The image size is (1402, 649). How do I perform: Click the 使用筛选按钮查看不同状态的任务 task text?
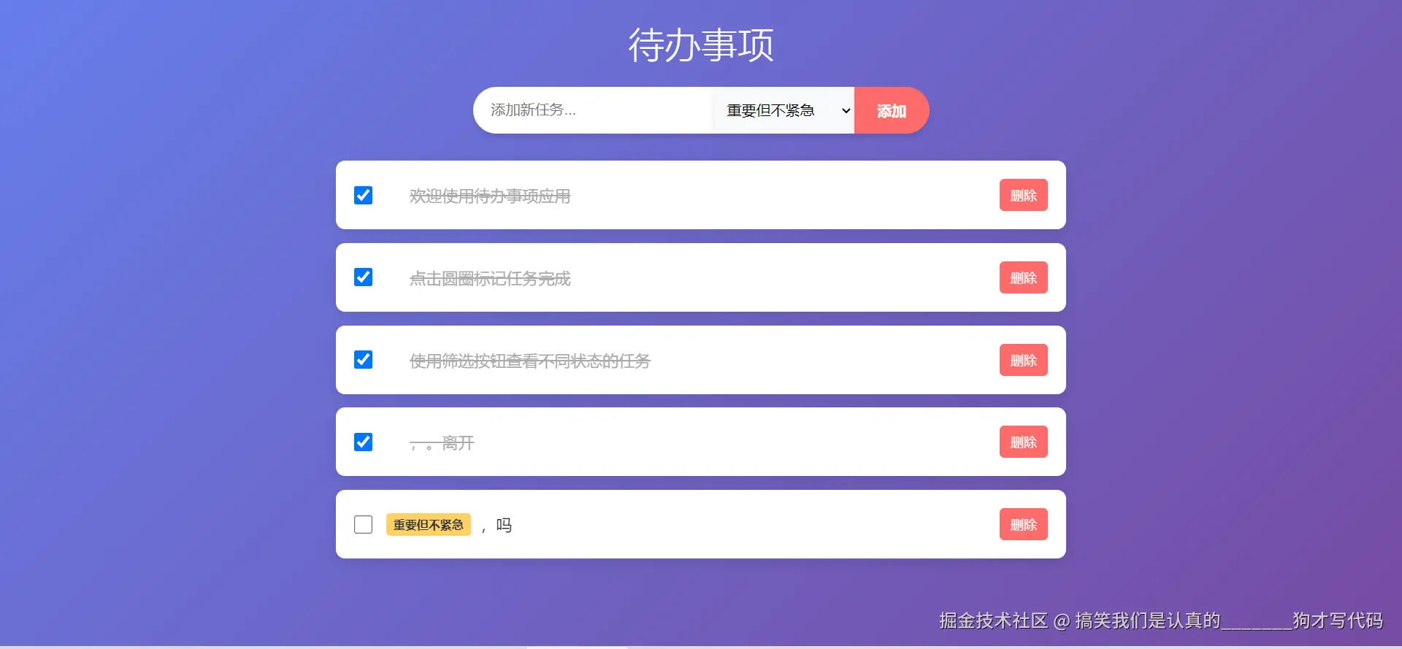(x=530, y=361)
